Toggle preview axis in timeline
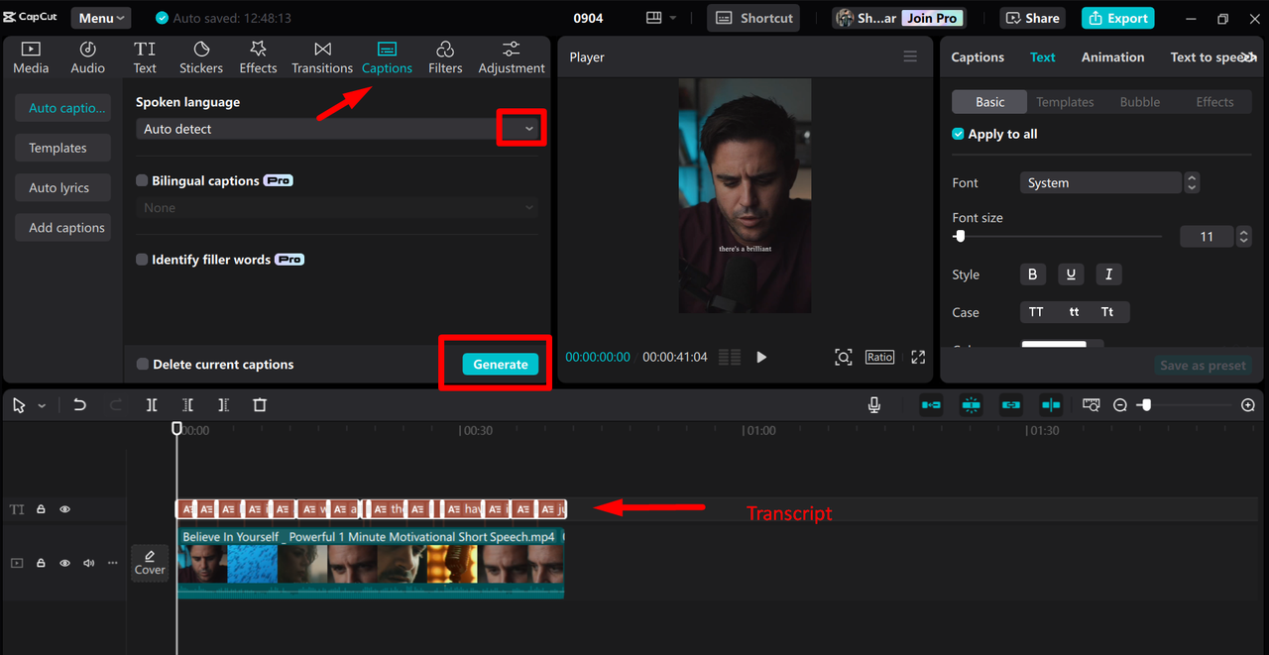Image resolution: width=1269 pixels, height=655 pixels. [1051, 404]
